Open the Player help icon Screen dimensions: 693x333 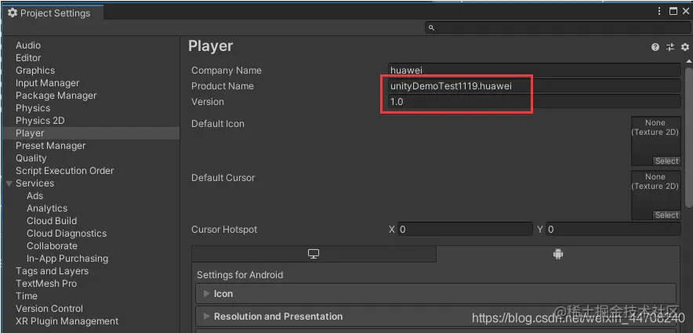pos(655,47)
